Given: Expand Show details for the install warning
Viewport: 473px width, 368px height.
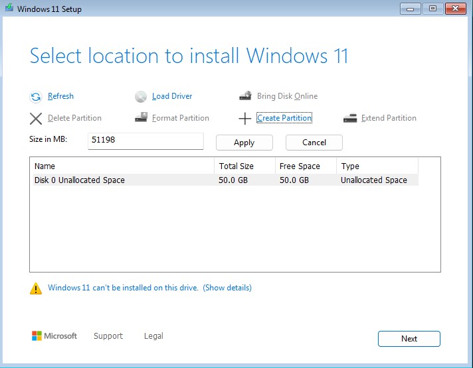Looking at the screenshot, I should coord(227,288).
